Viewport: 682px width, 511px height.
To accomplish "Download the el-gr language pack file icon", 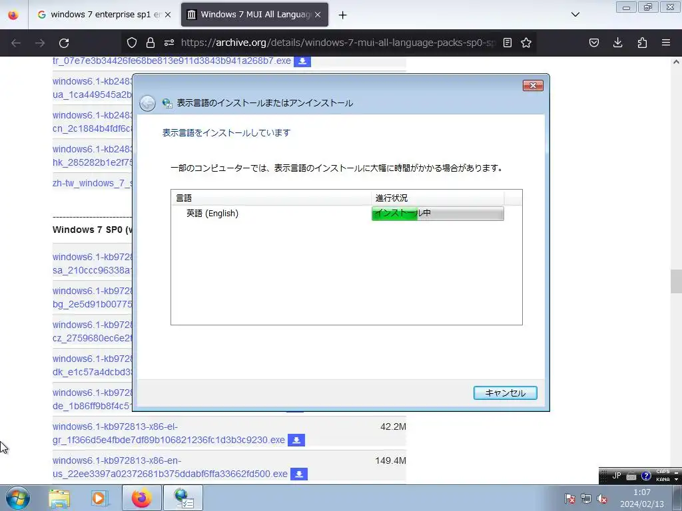I will [296, 440].
